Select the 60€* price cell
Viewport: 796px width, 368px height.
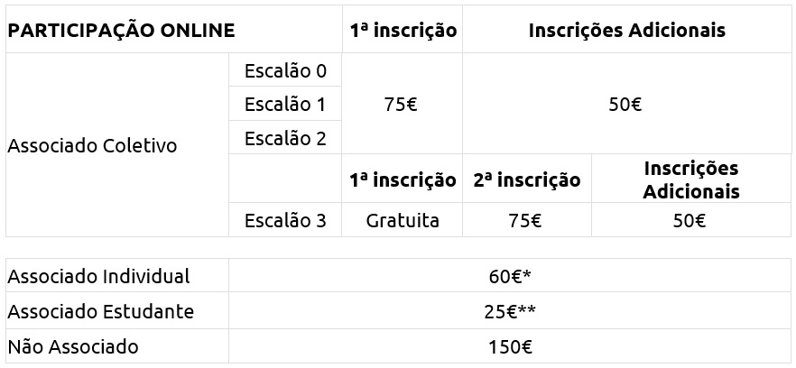pos(511,276)
